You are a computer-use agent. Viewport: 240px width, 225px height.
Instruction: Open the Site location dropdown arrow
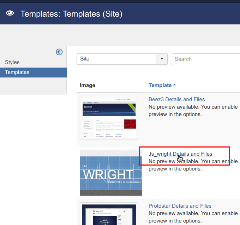point(162,59)
